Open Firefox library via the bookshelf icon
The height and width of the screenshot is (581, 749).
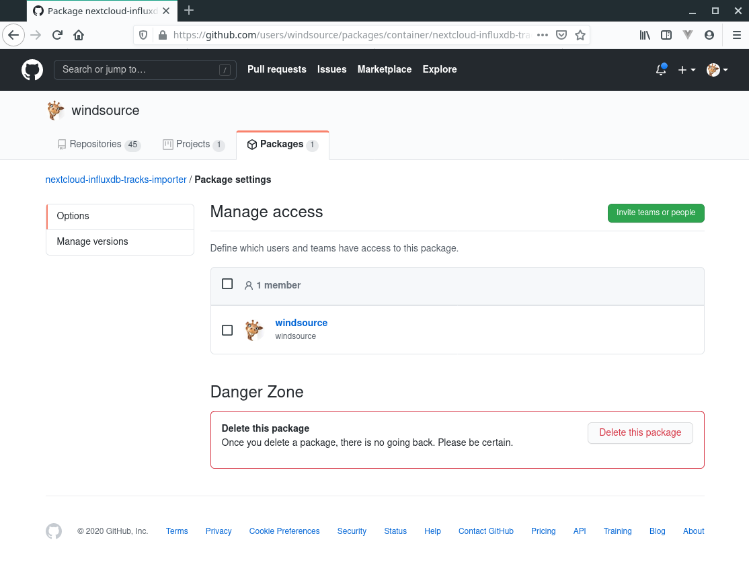coord(645,35)
